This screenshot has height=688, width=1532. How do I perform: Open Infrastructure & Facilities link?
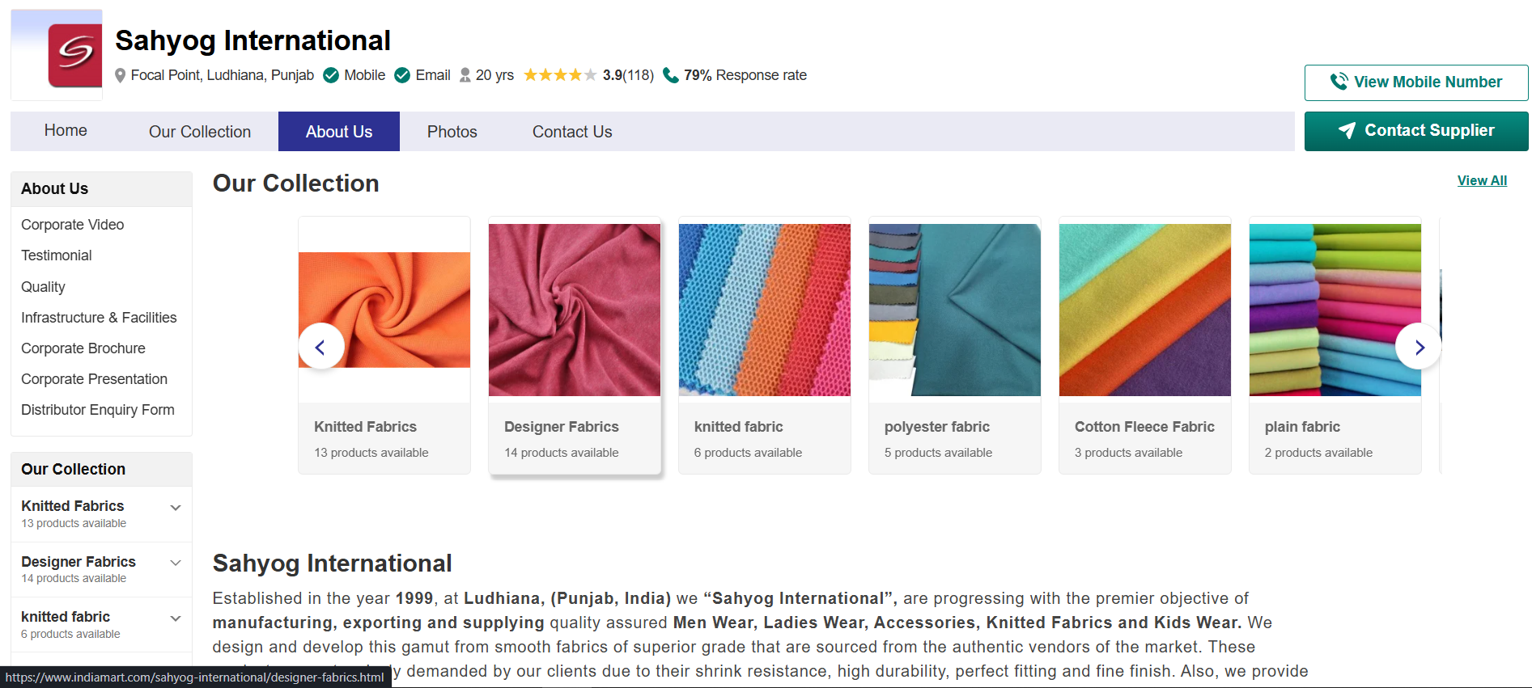click(x=99, y=318)
